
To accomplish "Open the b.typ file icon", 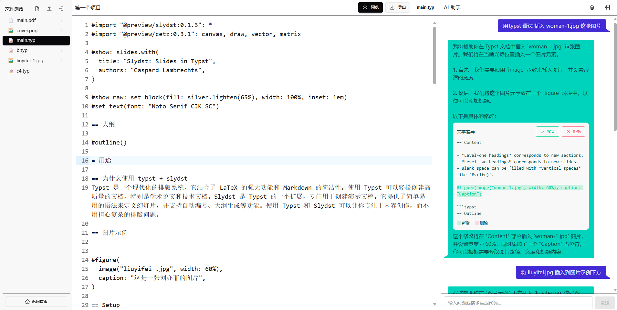I will (11, 50).
